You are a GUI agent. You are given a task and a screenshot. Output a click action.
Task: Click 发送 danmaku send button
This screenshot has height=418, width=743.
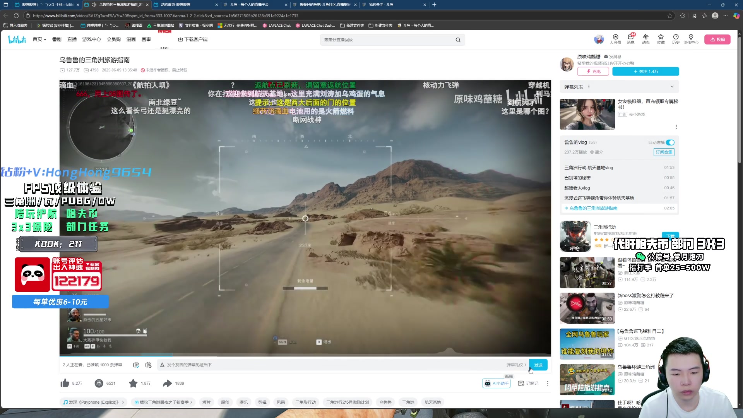point(538,365)
